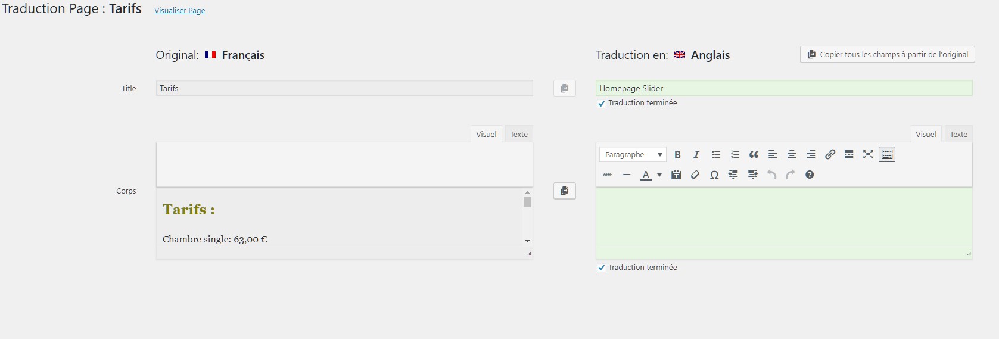Screen dimensions: 999x339
Task: Clear formatting with the eraser icon
Action: click(695, 175)
